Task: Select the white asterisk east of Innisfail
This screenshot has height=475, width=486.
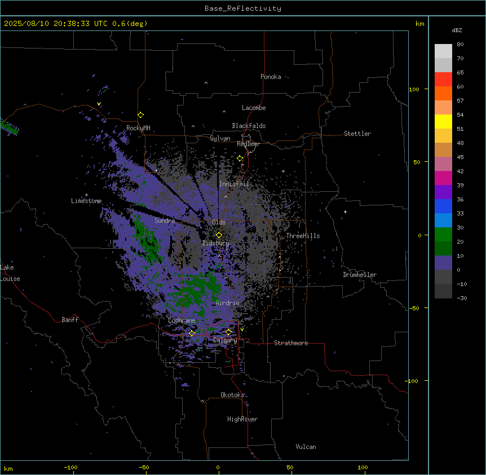Action: [283, 171]
